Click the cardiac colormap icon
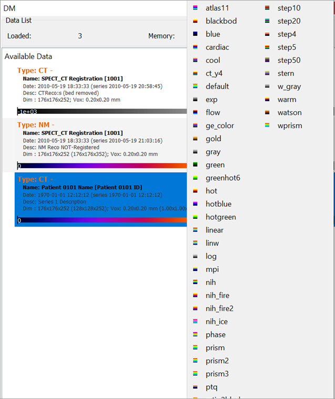The width and height of the screenshot is (335, 399). click(x=196, y=47)
